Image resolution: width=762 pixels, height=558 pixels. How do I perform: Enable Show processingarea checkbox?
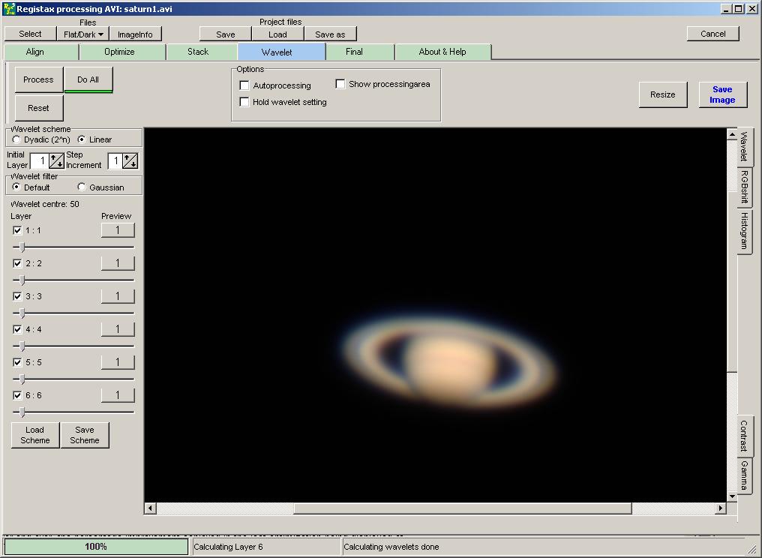coord(340,84)
